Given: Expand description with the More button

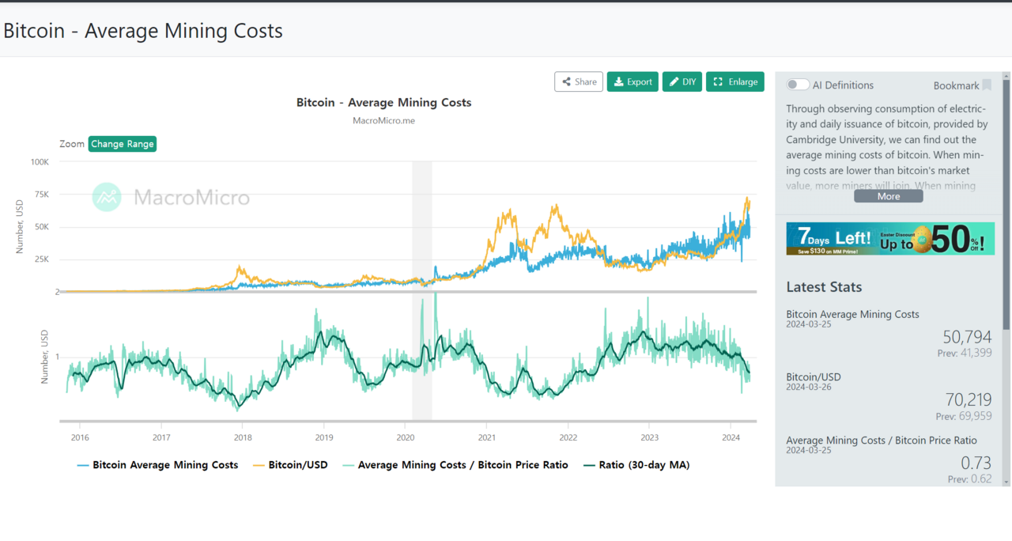Looking at the screenshot, I should tap(888, 196).
